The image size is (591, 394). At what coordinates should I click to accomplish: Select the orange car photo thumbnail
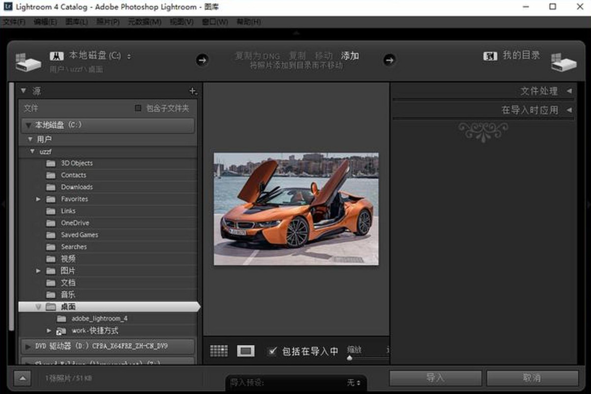[296, 209]
